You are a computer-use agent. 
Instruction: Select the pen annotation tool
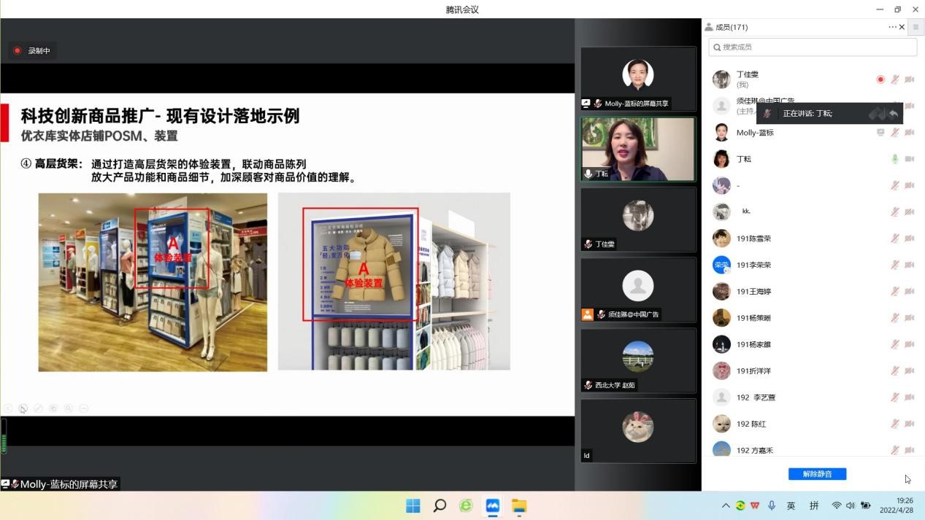tap(39, 408)
